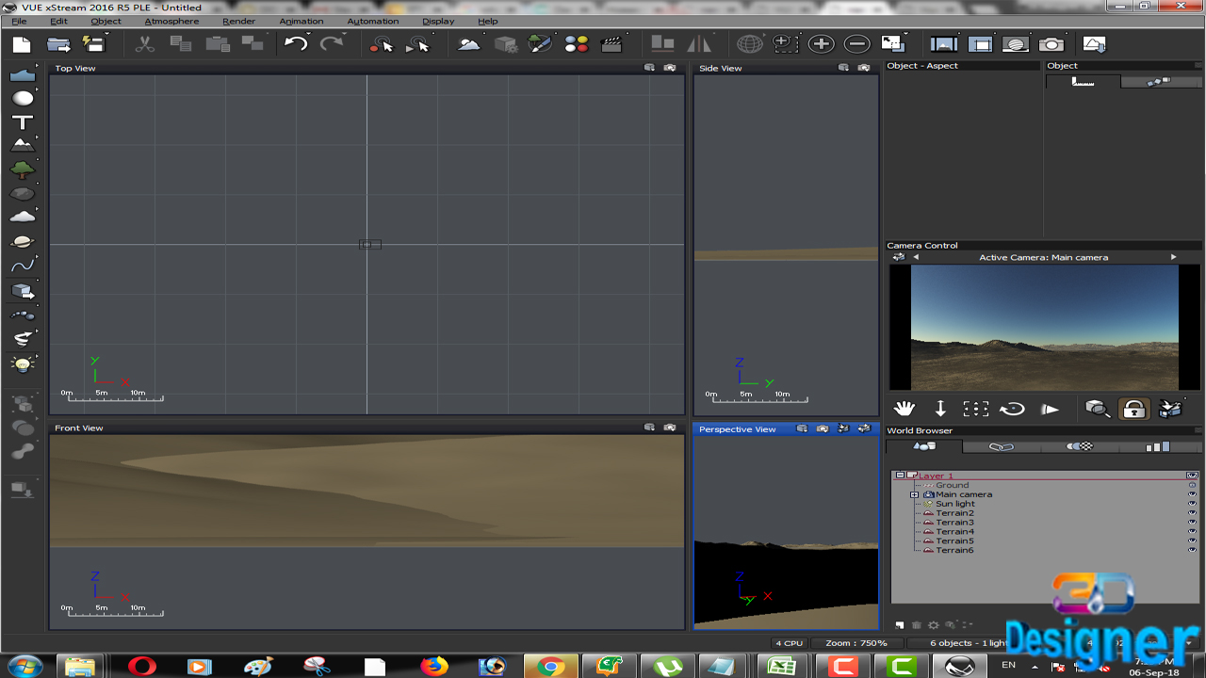The width and height of the screenshot is (1206, 678).
Task: Switch to previous camera with left arrow
Action: click(x=916, y=257)
